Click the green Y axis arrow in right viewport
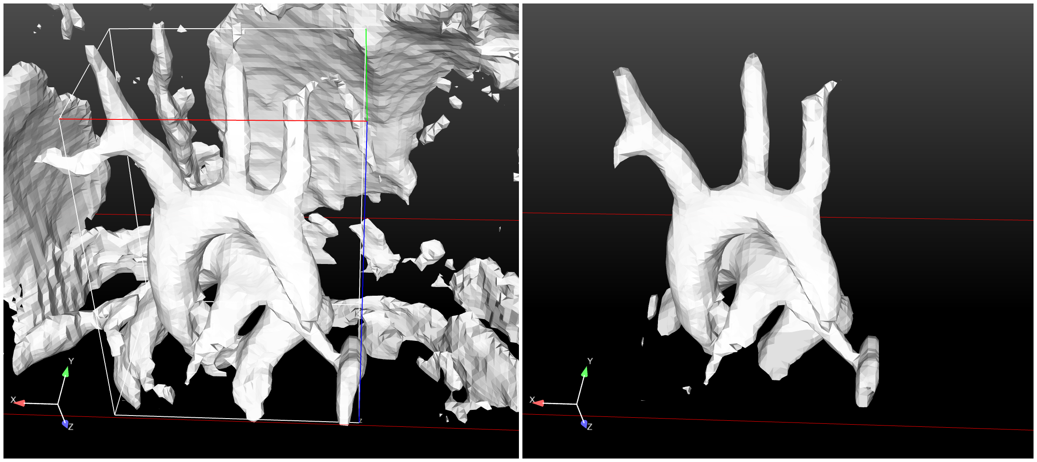Image resolution: width=1037 pixels, height=462 pixels. click(585, 372)
